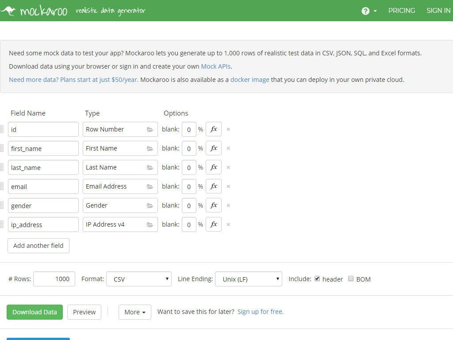Open the Format dropdown set to CSV
Image resolution: width=453 pixels, height=340 pixels.
[x=139, y=279]
